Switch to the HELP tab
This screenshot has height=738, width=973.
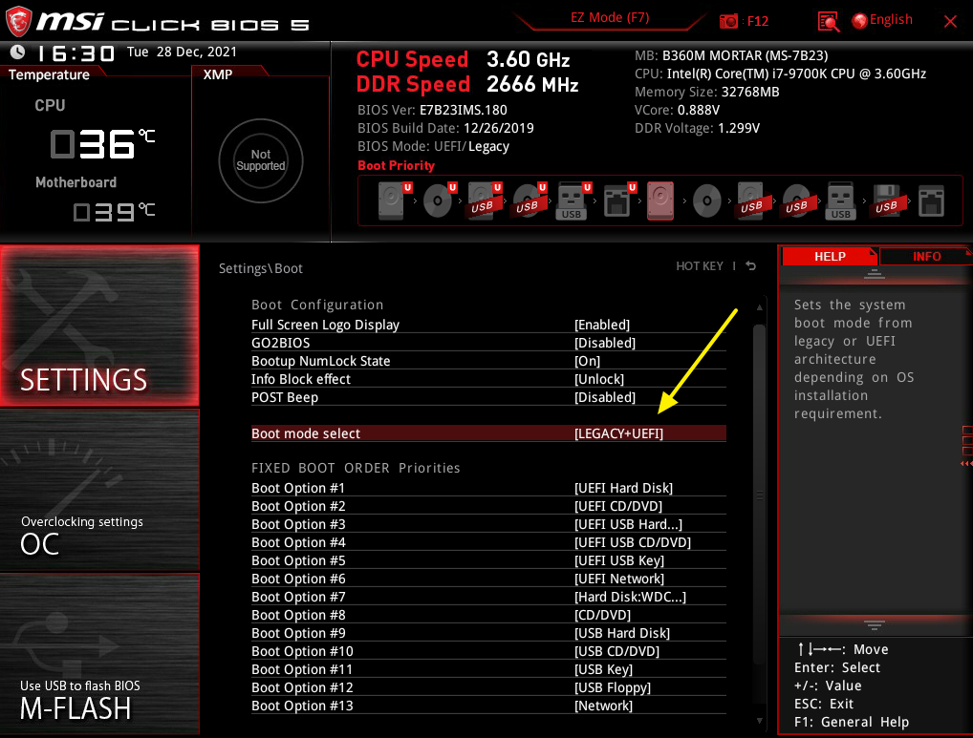(x=830, y=256)
